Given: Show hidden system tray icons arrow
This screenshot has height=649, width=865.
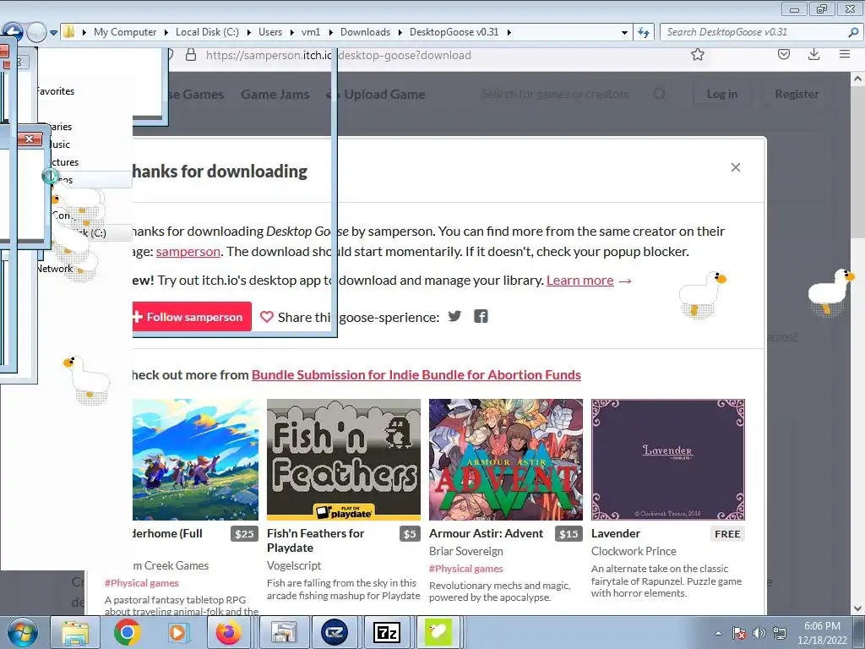Looking at the screenshot, I should coord(718,633).
